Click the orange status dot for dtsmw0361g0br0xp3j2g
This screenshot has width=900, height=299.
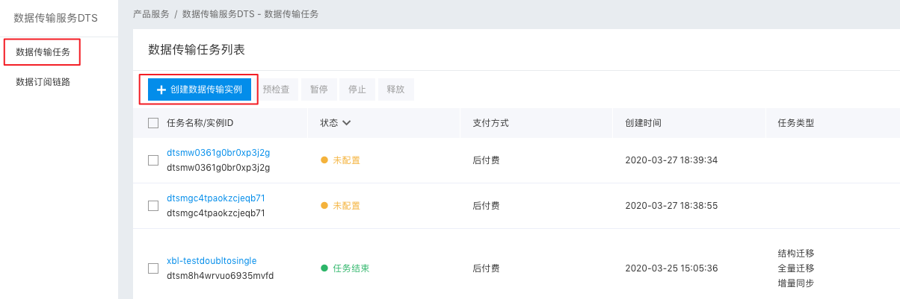(x=324, y=160)
